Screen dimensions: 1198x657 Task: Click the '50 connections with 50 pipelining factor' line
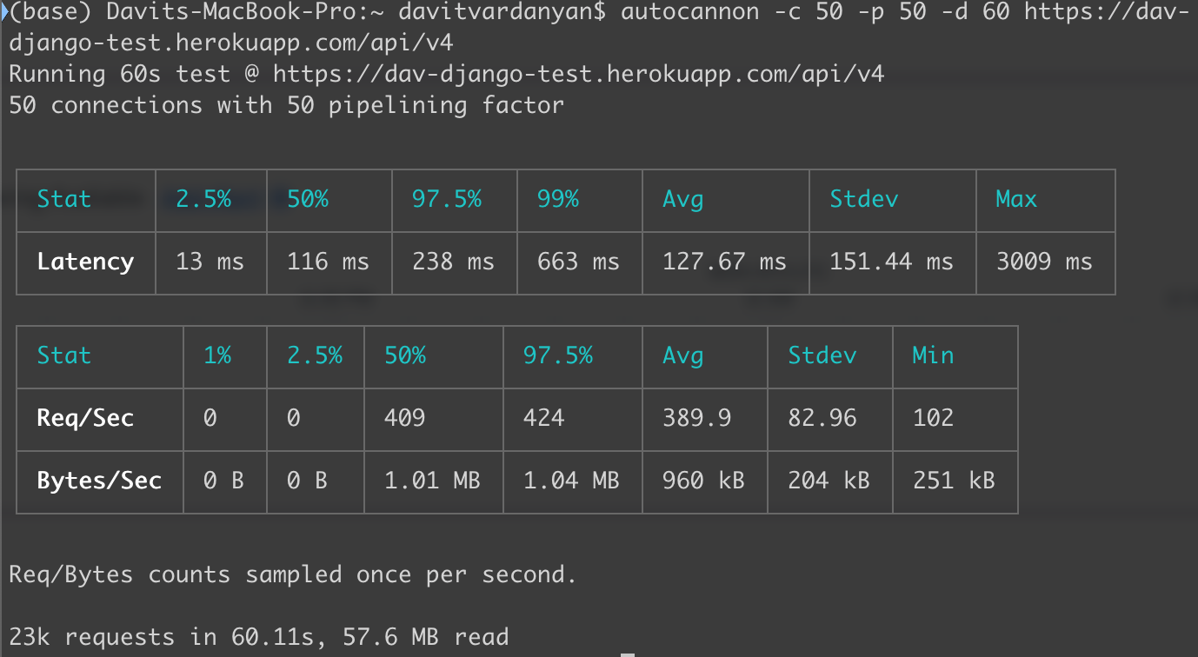pyautogui.click(x=286, y=106)
